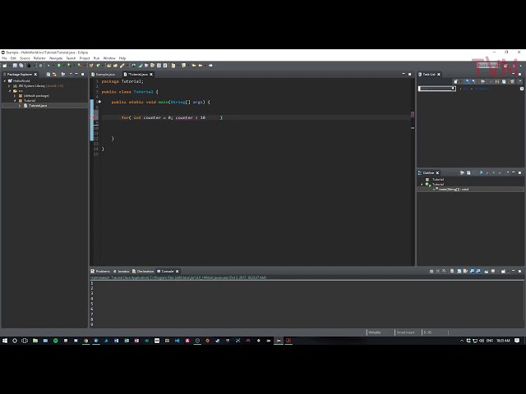Open the New file dropdown arrow
The height and width of the screenshot is (394, 526).
coord(9,66)
